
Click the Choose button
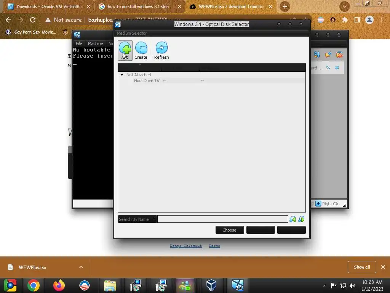[229, 230]
